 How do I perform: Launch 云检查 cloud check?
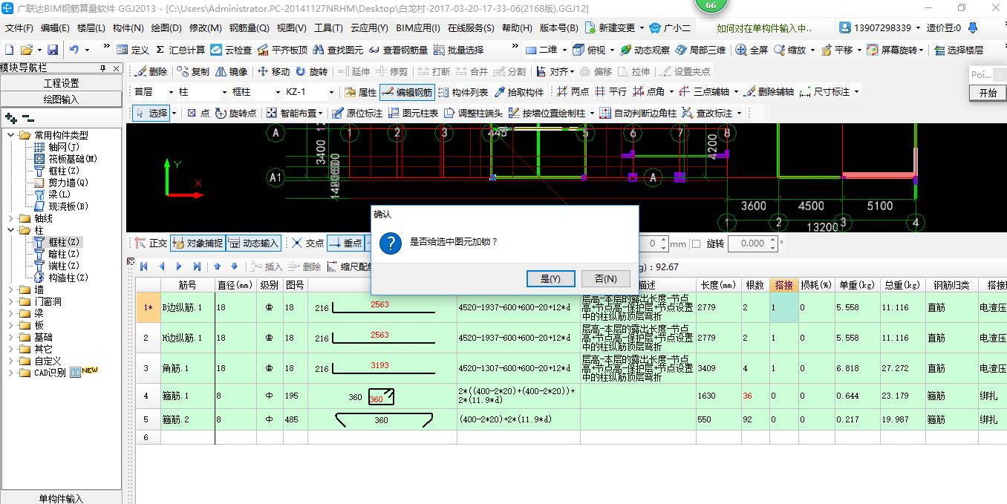(x=231, y=50)
